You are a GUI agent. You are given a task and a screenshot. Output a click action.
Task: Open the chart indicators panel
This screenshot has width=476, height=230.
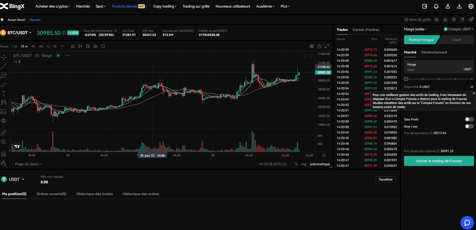pos(73,46)
